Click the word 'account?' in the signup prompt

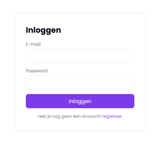click(x=91, y=116)
